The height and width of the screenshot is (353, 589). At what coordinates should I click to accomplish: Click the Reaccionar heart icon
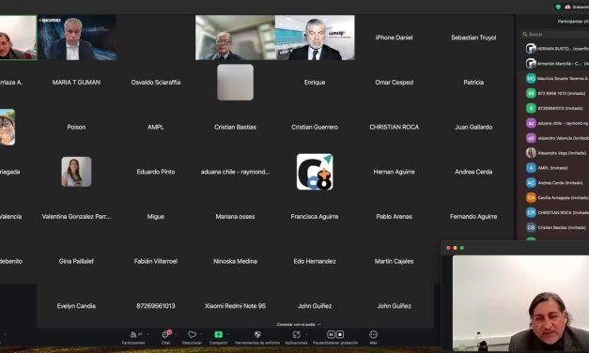192,334
